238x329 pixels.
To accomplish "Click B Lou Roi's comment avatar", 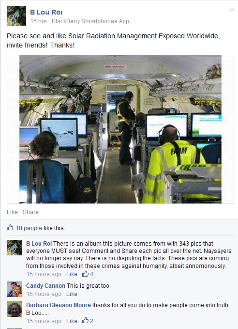I will click(15, 248).
